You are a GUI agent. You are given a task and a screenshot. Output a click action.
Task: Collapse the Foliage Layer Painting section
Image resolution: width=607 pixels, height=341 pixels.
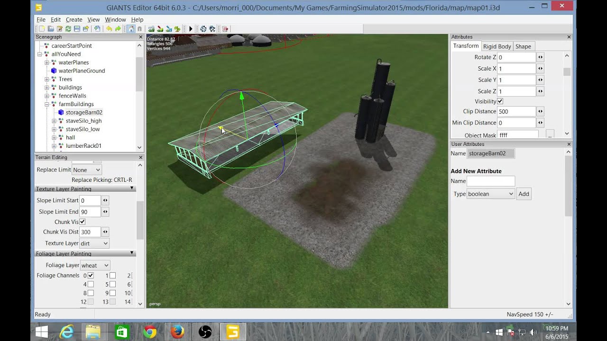(x=132, y=253)
